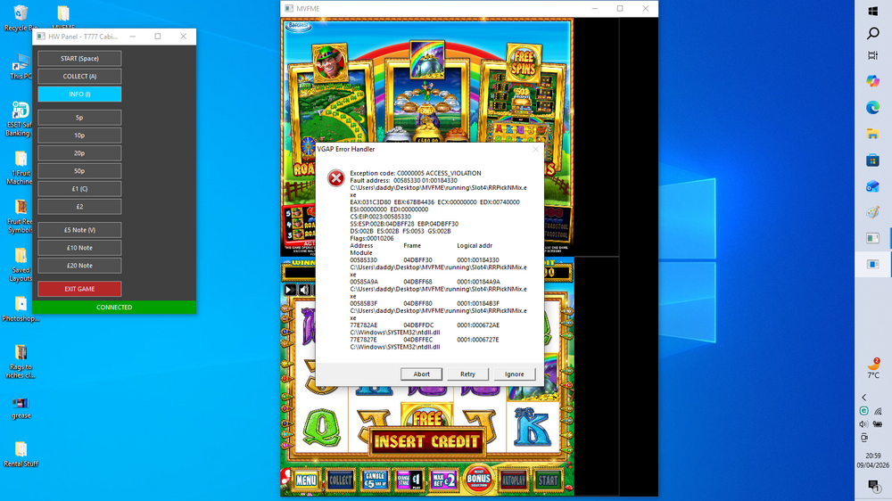The width and height of the screenshot is (892, 501).
Task: Click the leprechaun feature panel
Action: coord(329,63)
